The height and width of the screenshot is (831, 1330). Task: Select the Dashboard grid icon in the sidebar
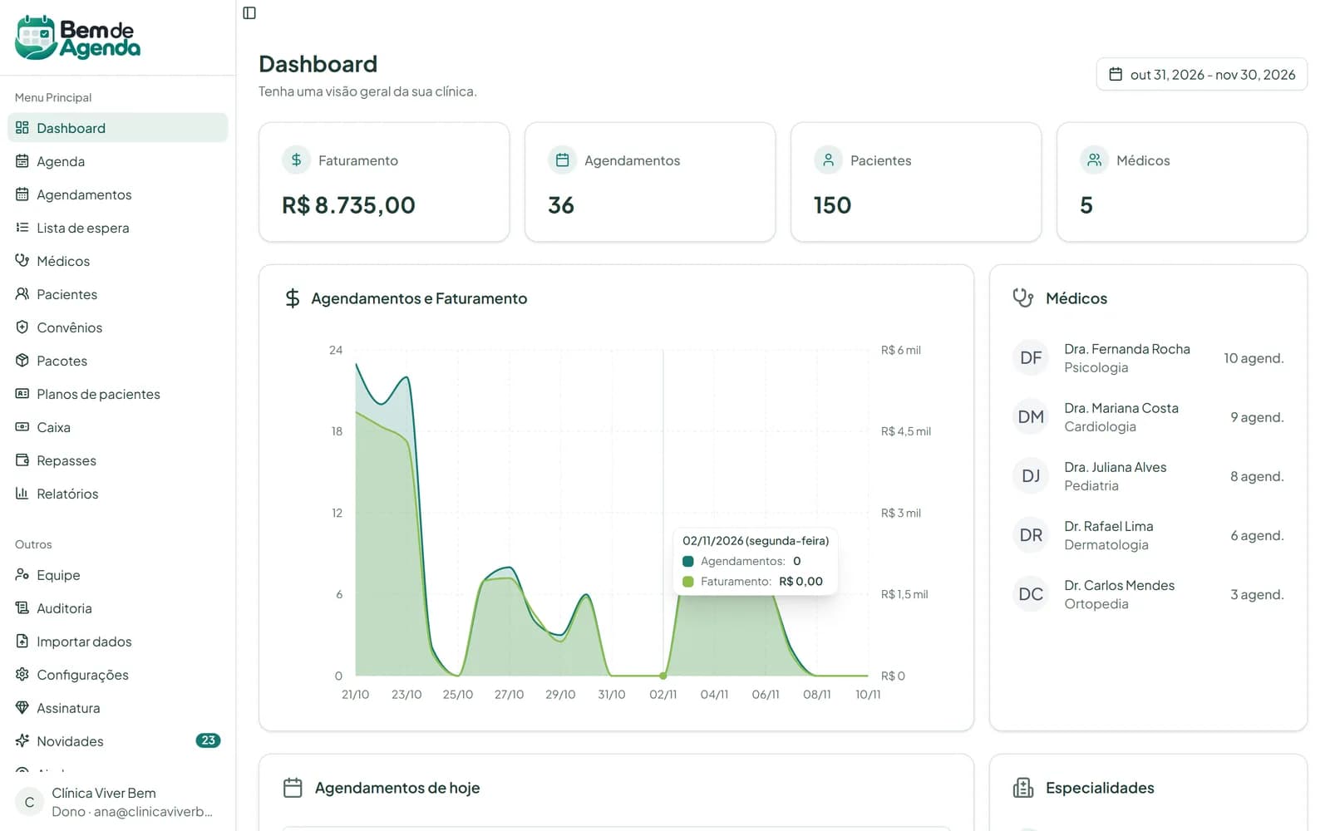22,128
